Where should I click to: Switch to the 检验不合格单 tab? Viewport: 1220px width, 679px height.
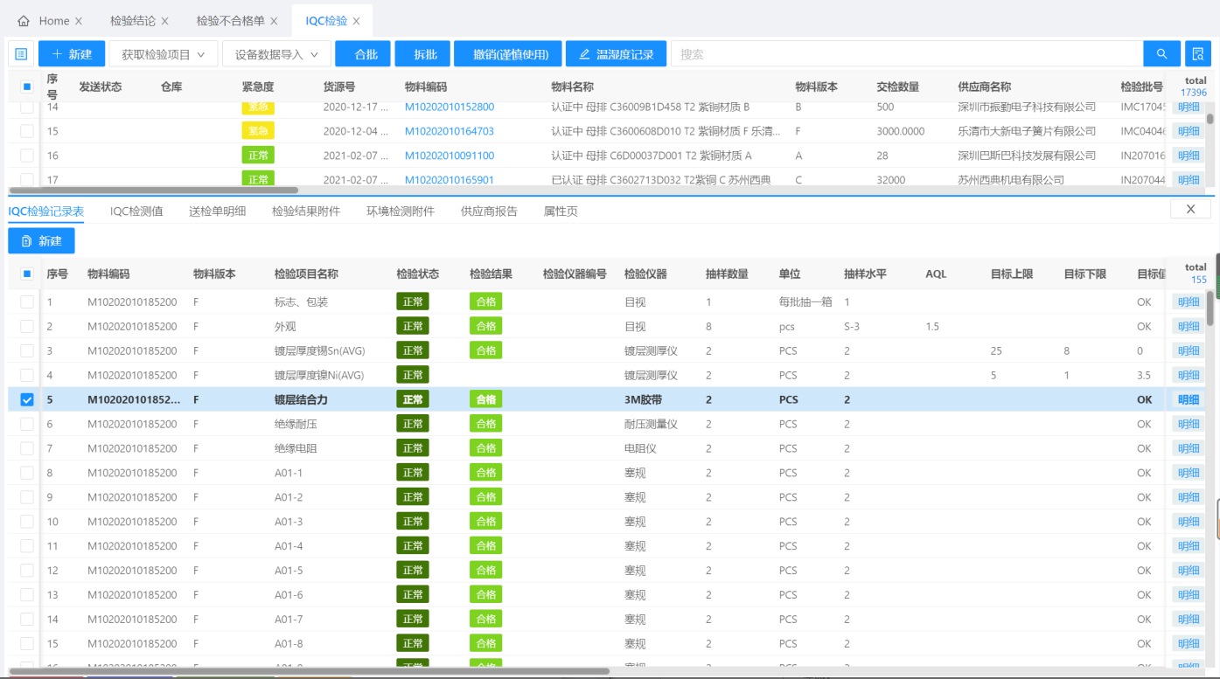[x=230, y=21]
